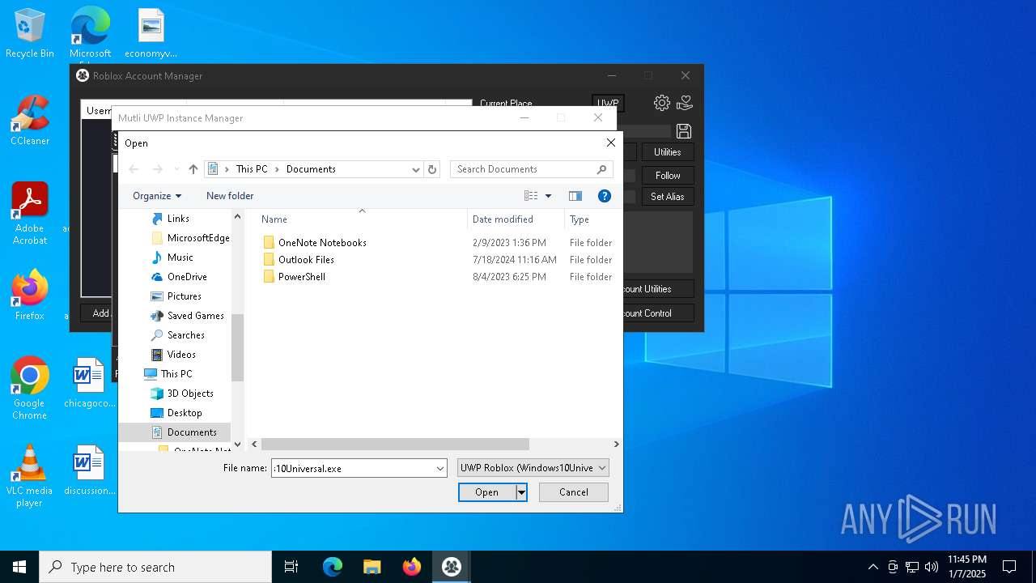This screenshot has height=583, width=1036.
Task: Open VLC media player desktop shortcut
Action: (29, 476)
